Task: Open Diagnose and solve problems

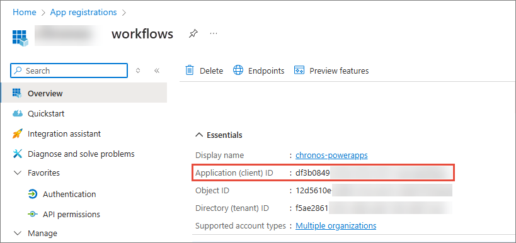Action: (x=81, y=154)
